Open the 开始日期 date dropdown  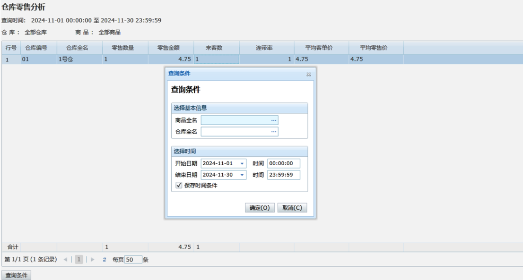click(x=242, y=164)
